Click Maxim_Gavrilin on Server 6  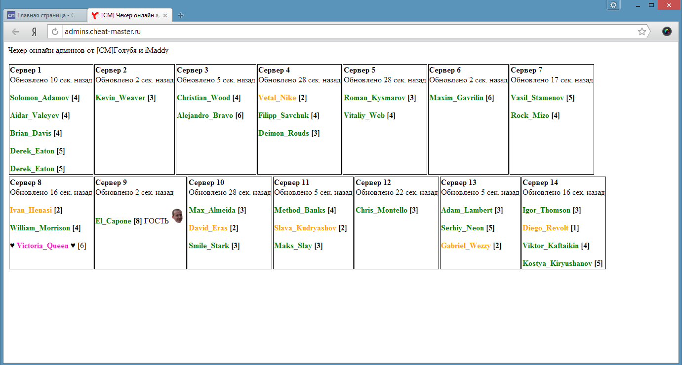coord(456,98)
